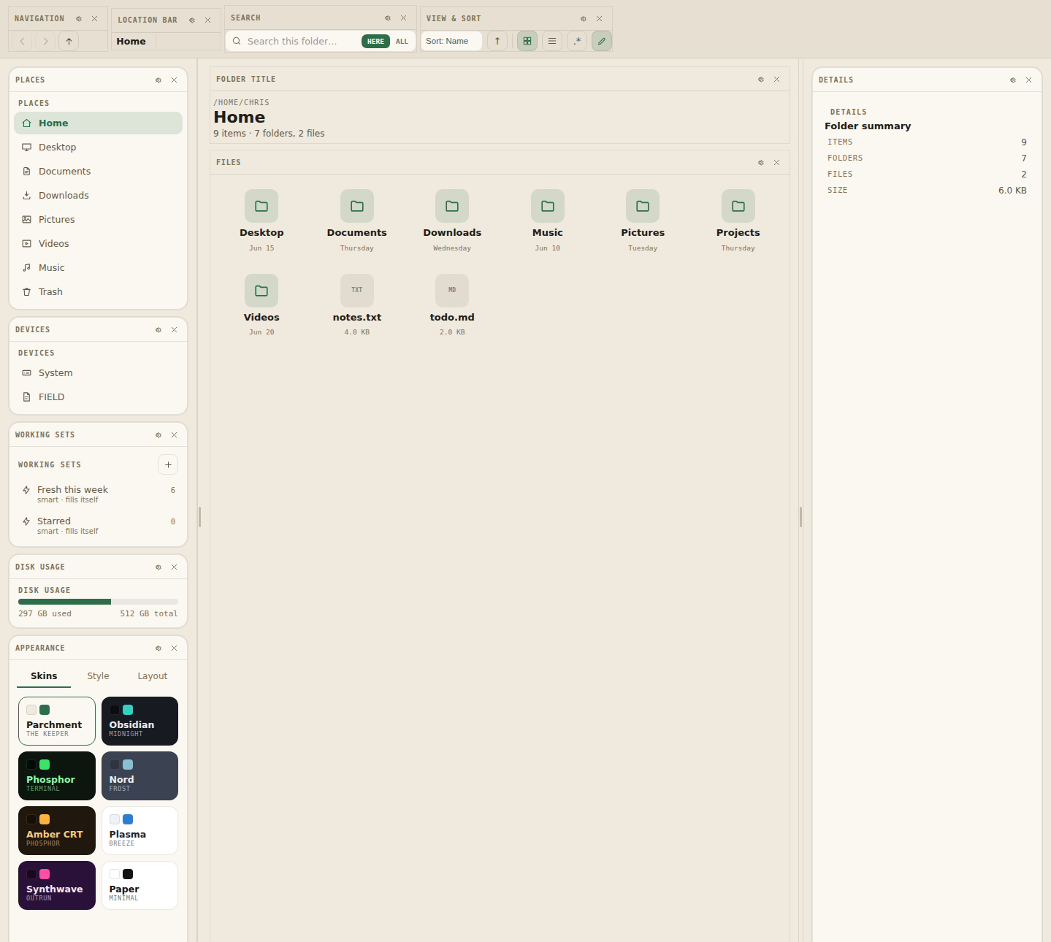Switch to list view
Screen dimensions: 1051x942
[552, 41]
